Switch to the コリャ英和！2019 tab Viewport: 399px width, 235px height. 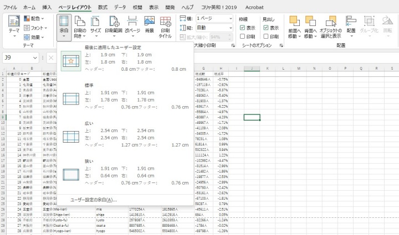click(219, 7)
